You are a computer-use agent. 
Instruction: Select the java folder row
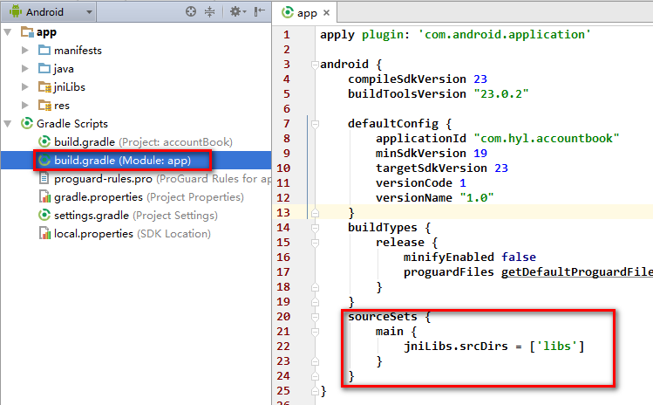[136, 69]
